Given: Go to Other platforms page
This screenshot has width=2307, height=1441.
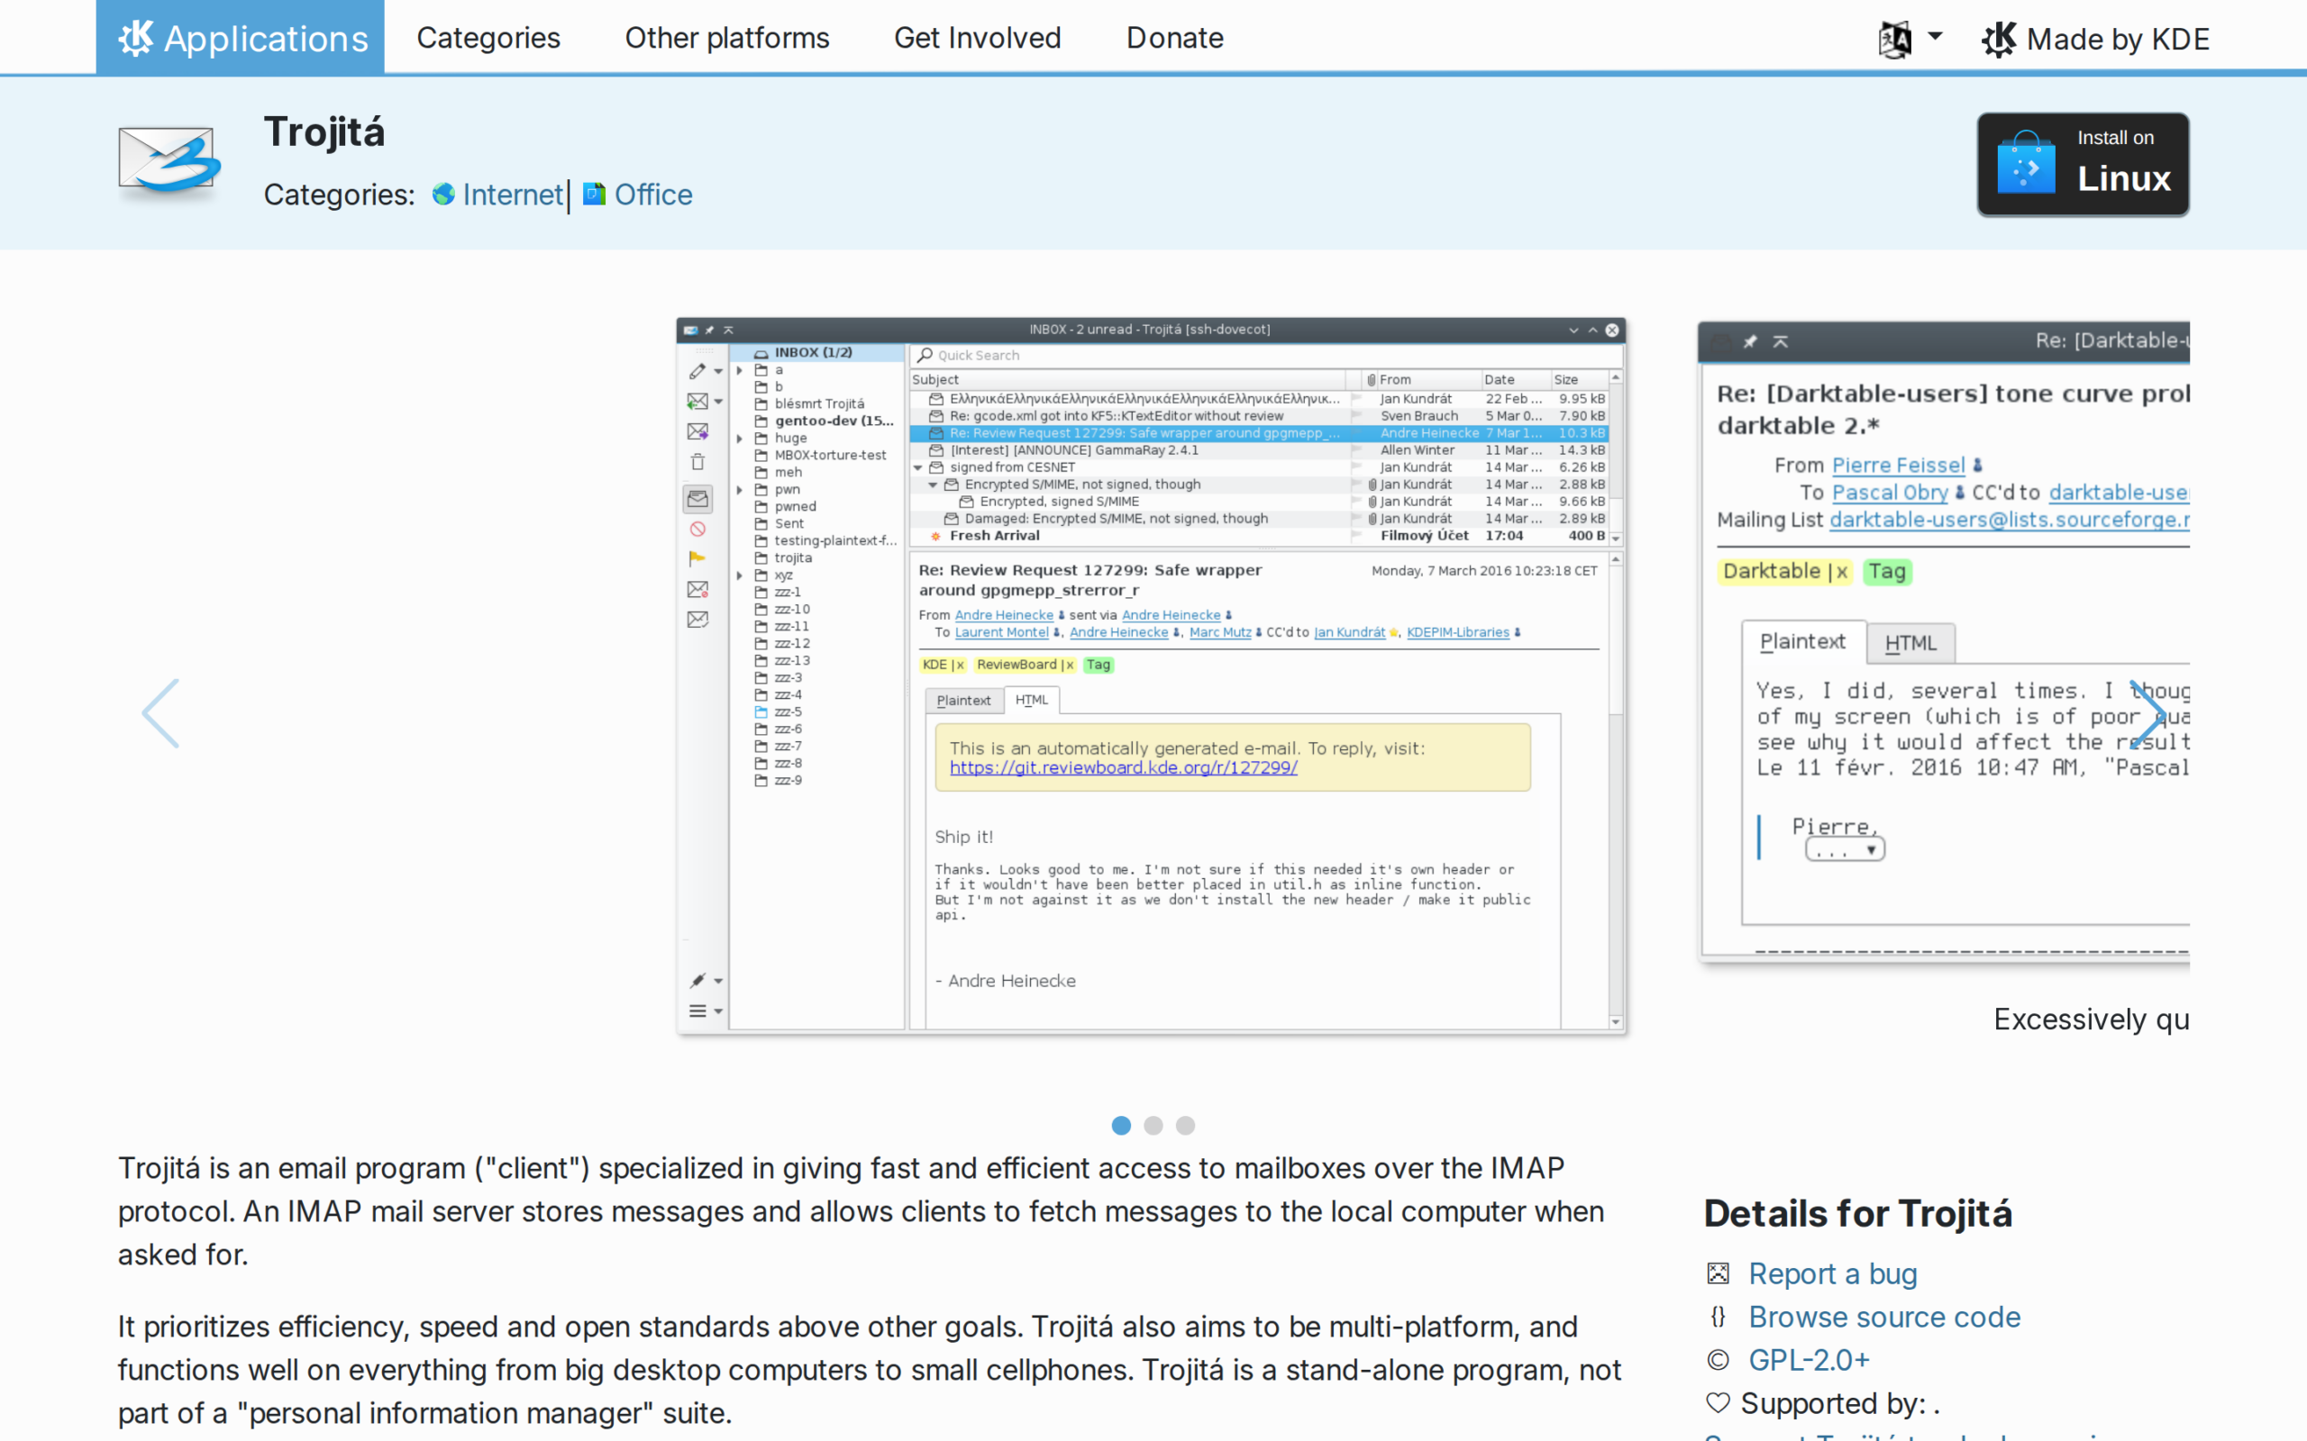Looking at the screenshot, I should [726, 38].
